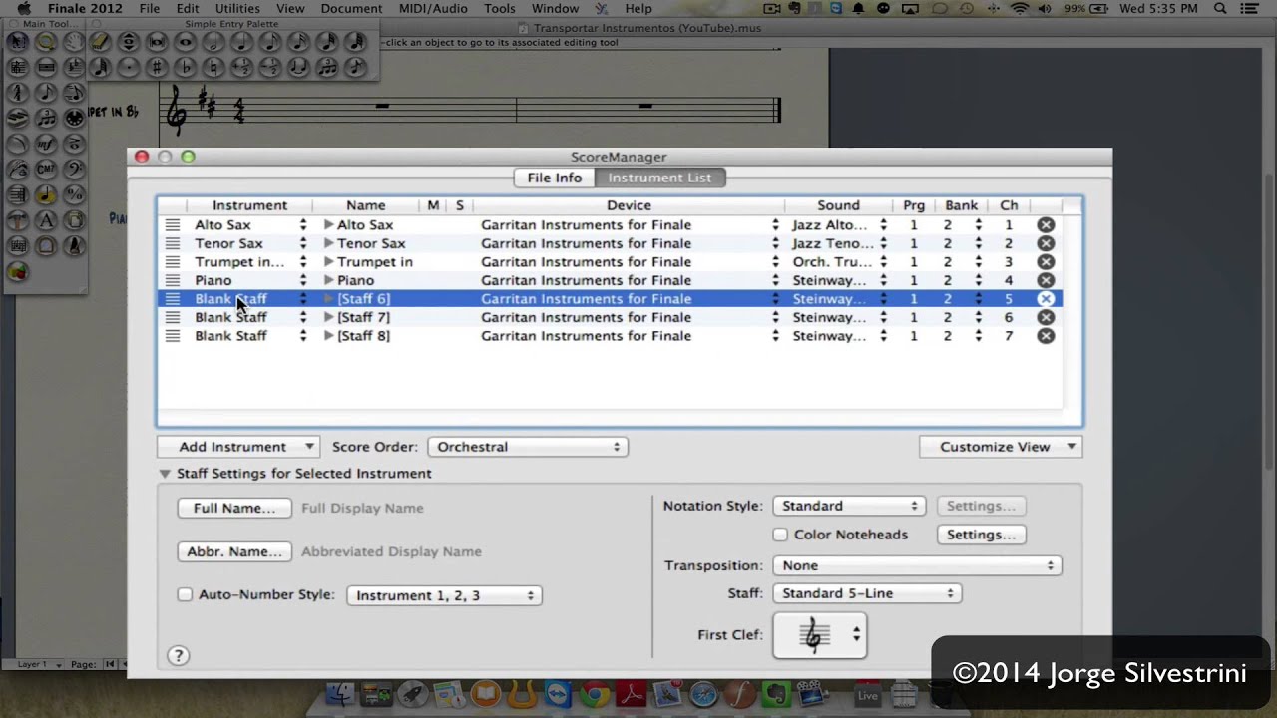Open Spotlight search in menu bar
This screenshot has height=718, width=1277.
pos(1220,9)
